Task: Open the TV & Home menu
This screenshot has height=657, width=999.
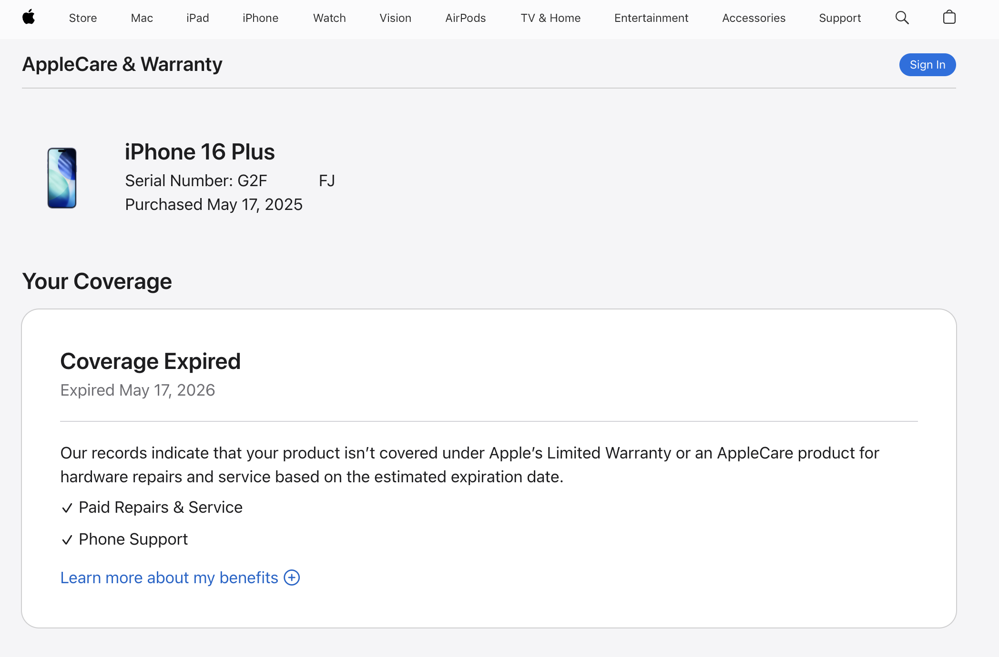Action: [x=550, y=18]
